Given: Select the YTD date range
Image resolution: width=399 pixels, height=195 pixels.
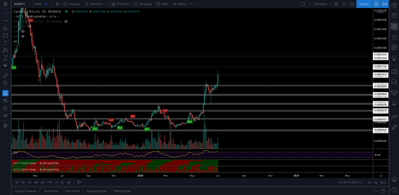Looking at the screenshot, I should pos(50,182).
